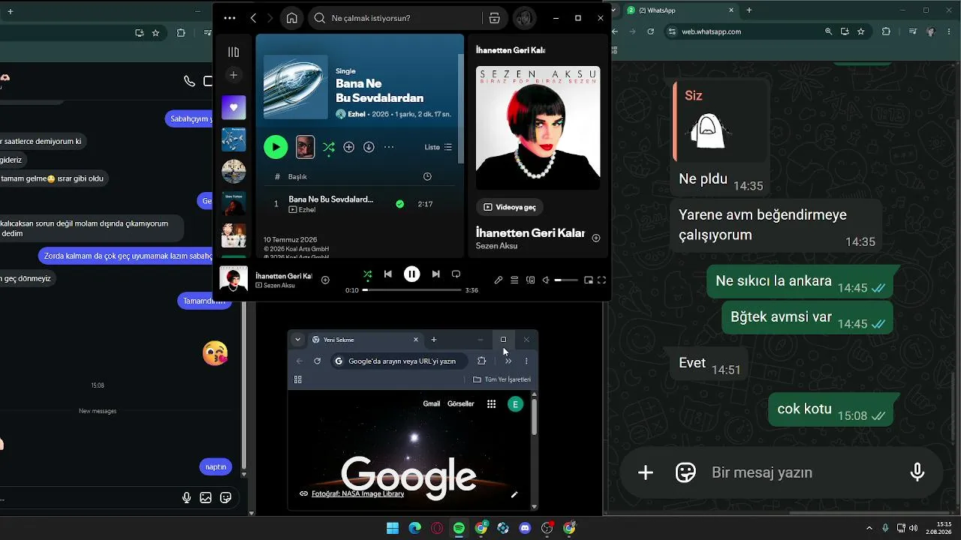Open Discord from the Windows taskbar
The image size is (961, 540).
point(525,528)
